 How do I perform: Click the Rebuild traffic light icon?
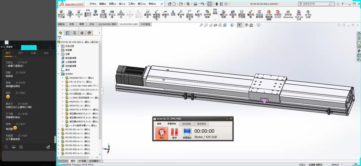point(217,4)
